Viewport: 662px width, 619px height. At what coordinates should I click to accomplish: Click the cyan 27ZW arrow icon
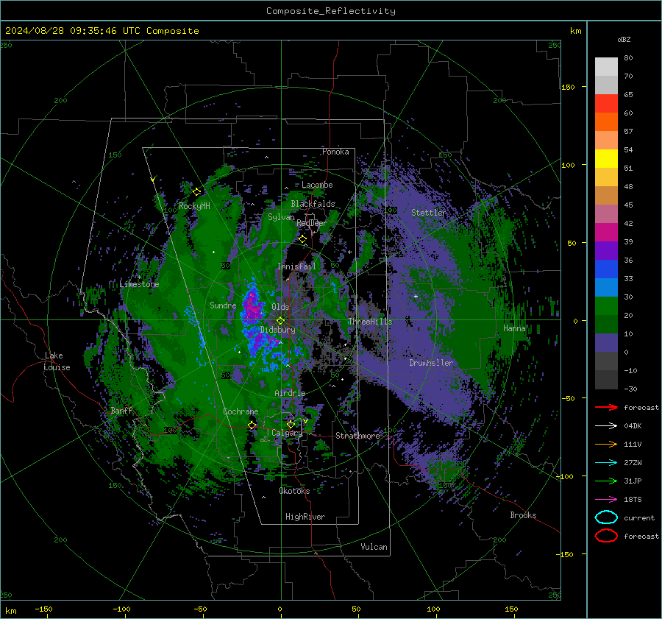606,463
